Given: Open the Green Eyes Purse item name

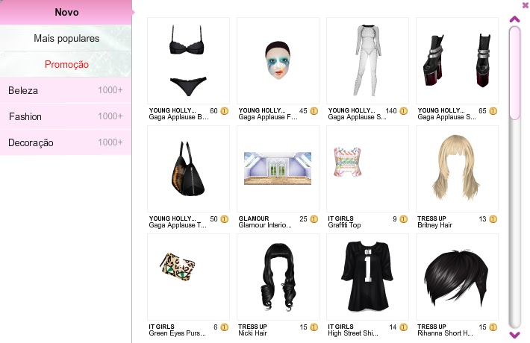Looking at the screenshot, I should (177, 333).
